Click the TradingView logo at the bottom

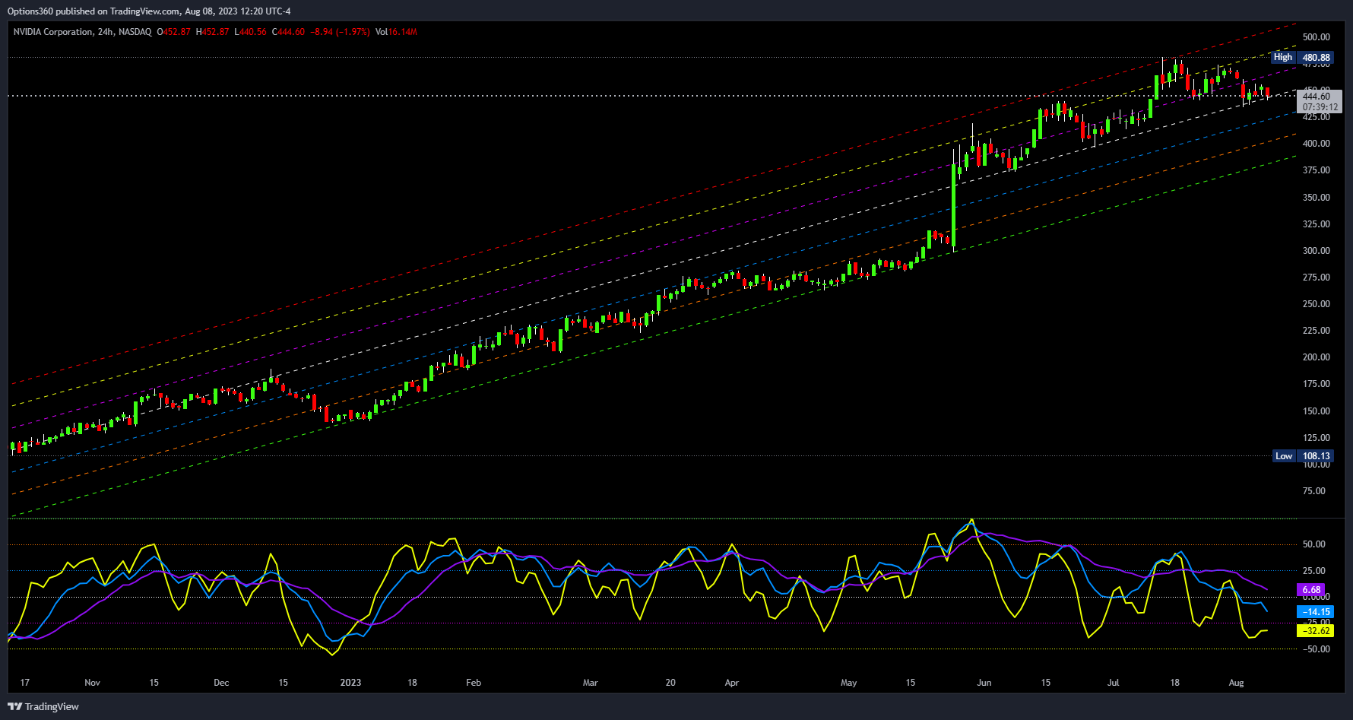click(x=43, y=706)
